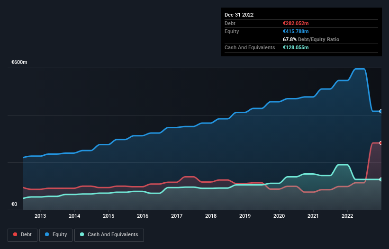Click the 2016 x-axis label
Viewport: 389px width, 249px height.
click(143, 216)
